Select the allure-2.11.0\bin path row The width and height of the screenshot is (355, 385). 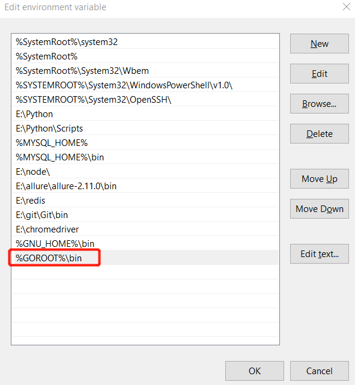[145, 186]
